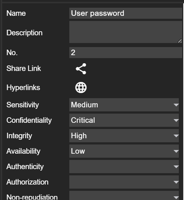The width and height of the screenshot is (184, 200).
Task: Click the Description resize handle corner
Action: [x=180, y=41]
